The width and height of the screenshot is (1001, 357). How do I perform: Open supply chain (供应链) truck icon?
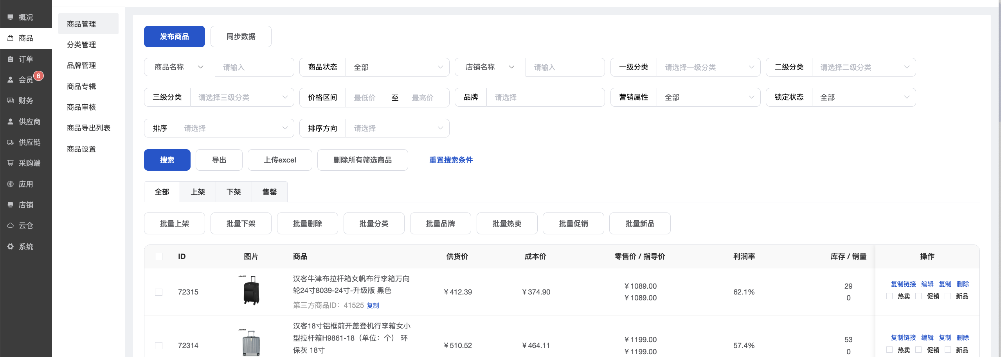(x=11, y=142)
